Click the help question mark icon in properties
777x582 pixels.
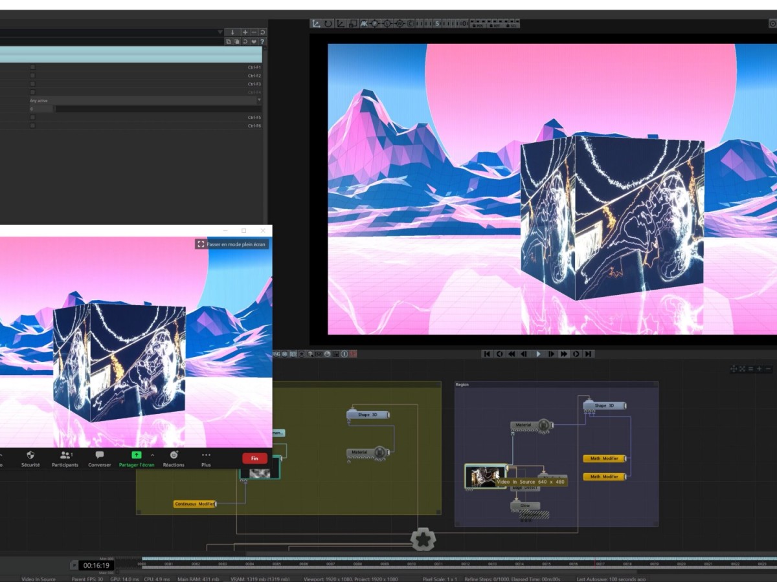[262, 41]
